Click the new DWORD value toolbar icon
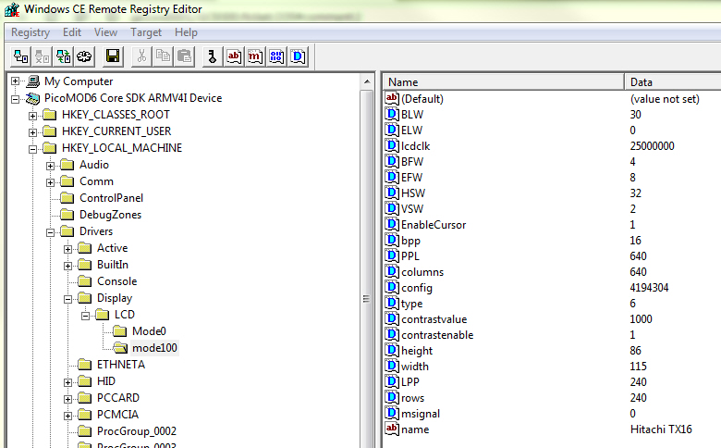721x448 pixels. 298,56
